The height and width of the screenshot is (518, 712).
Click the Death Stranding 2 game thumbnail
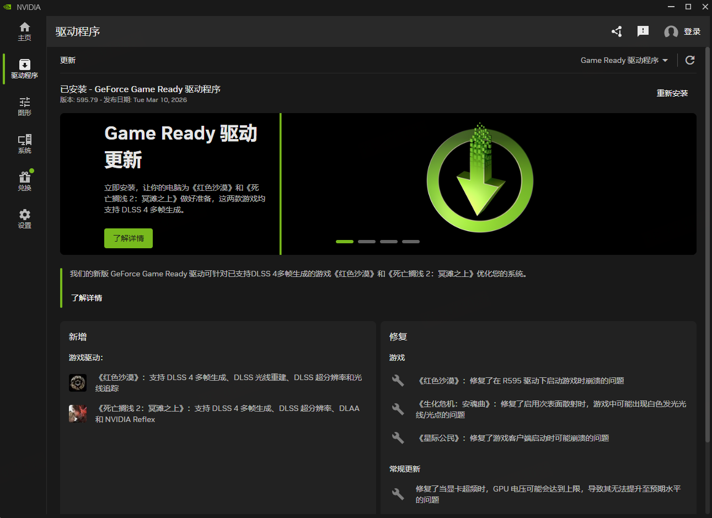[x=78, y=414]
